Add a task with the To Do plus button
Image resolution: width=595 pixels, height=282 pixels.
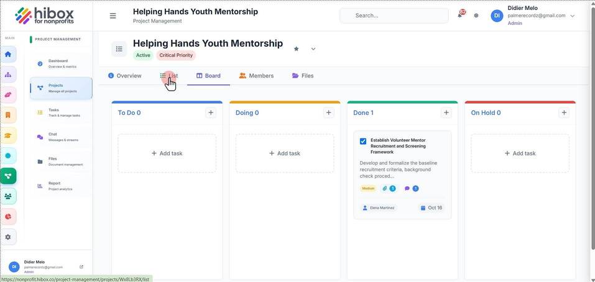pyautogui.click(x=211, y=112)
